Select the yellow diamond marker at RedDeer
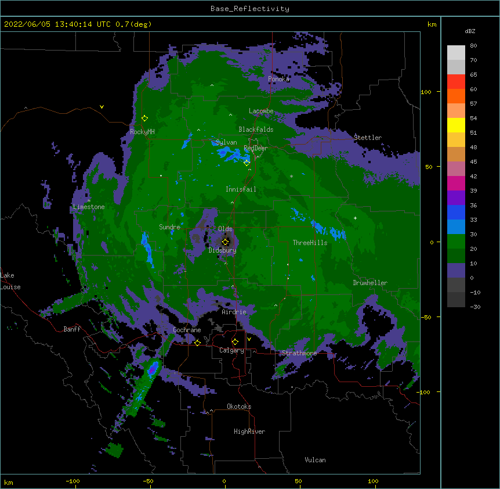 coord(247,163)
